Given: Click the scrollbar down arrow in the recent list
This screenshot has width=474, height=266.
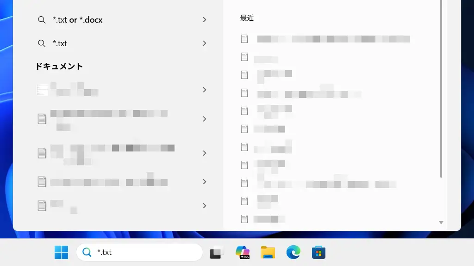Looking at the screenshot, I should [x=441, y=223].
